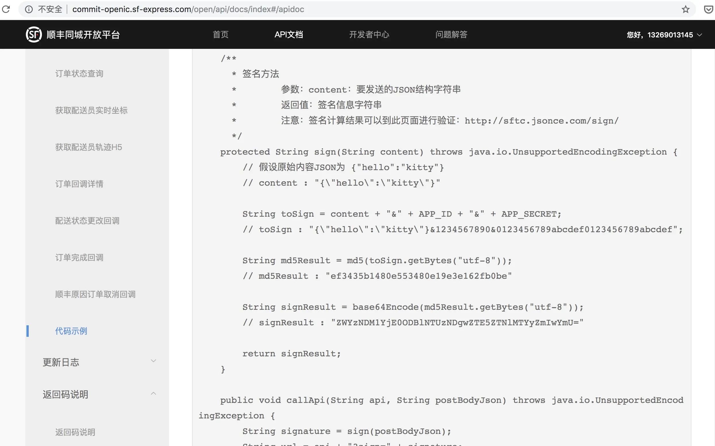Bookmark this page with the star icon

(685, 9)
